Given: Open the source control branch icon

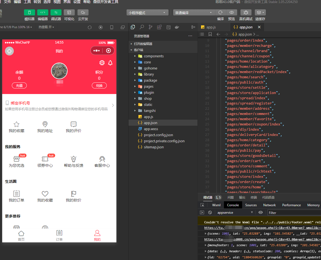Looking at the screenshot, I should 151,27.
